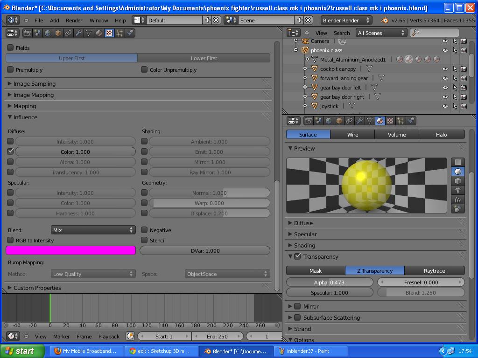Open the Material properties tab (sphere icon)
Screen dimensions: 478x358
[x=380, y=121]
